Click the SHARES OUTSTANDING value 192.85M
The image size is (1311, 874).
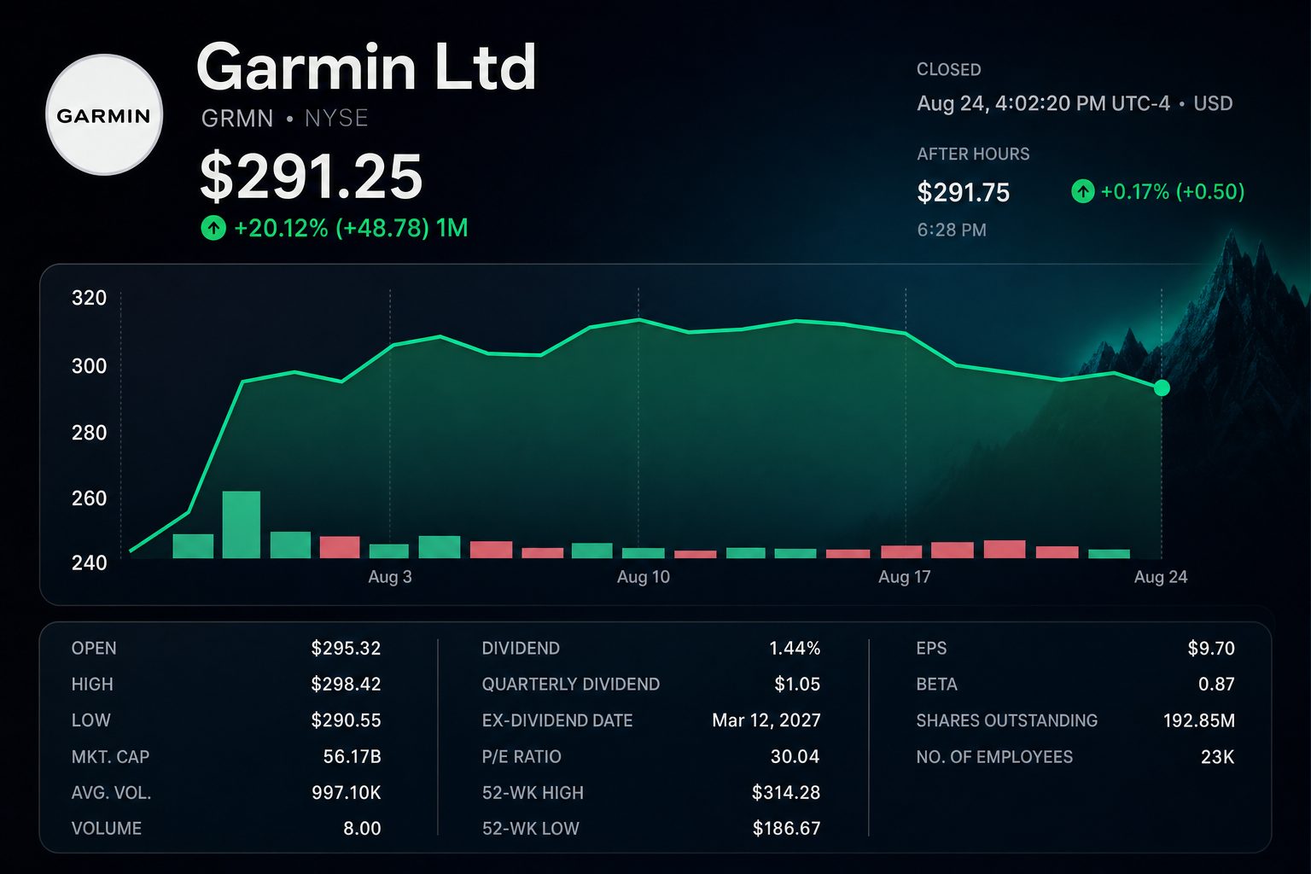(x=1199, y=720)
